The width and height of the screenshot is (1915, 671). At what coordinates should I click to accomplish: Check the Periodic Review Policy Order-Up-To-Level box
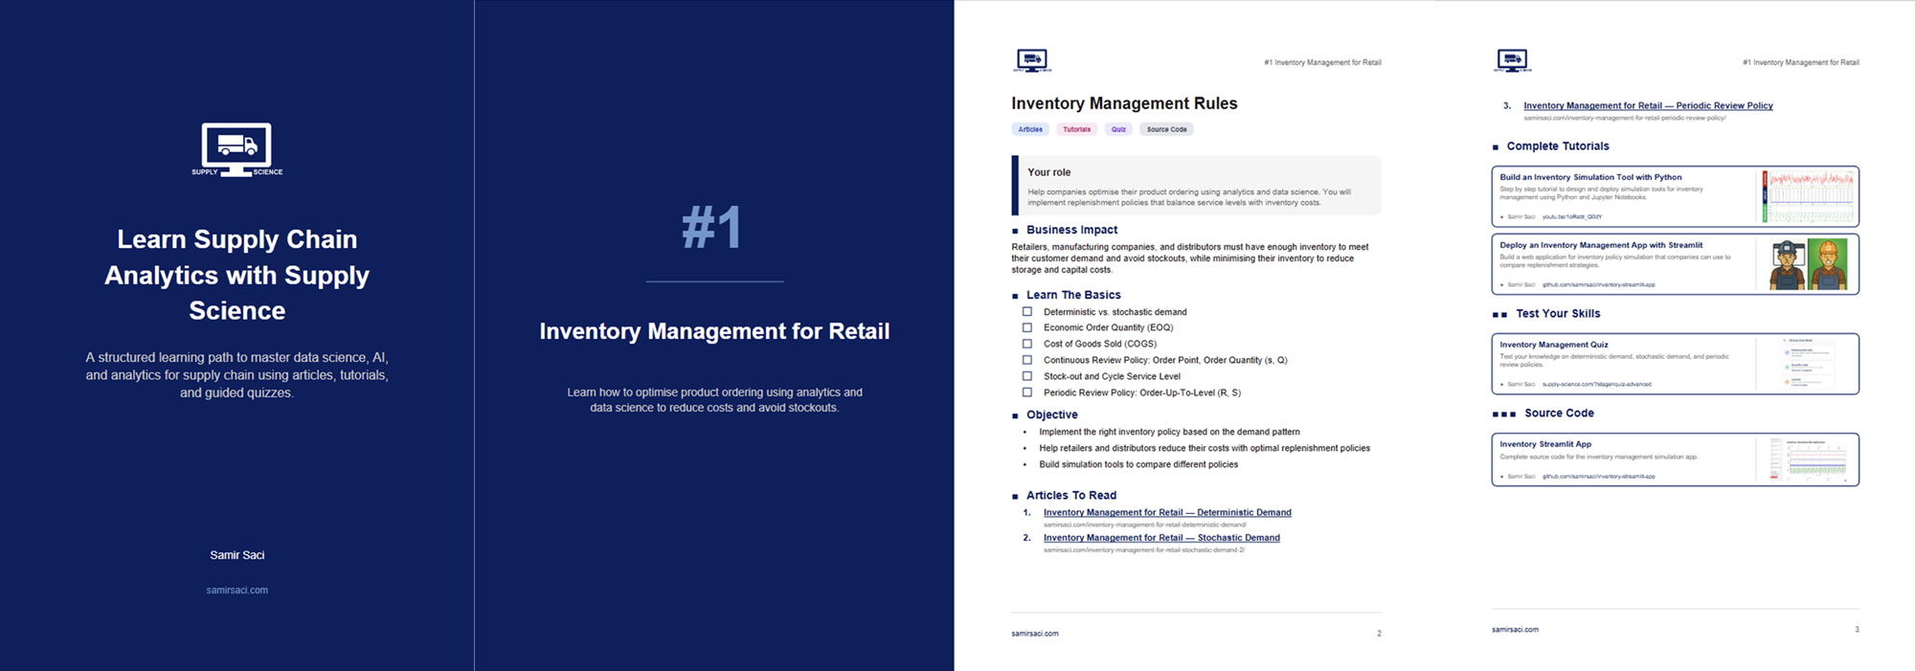pos(1027,392)
